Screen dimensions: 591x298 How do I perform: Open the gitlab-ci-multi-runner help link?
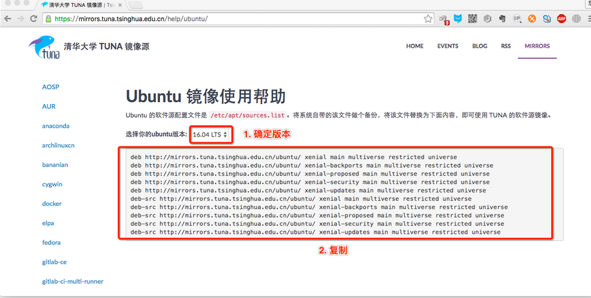(72, 281)
